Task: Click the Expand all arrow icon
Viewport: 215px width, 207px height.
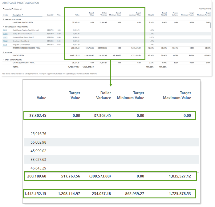Action: click(3, 9)
